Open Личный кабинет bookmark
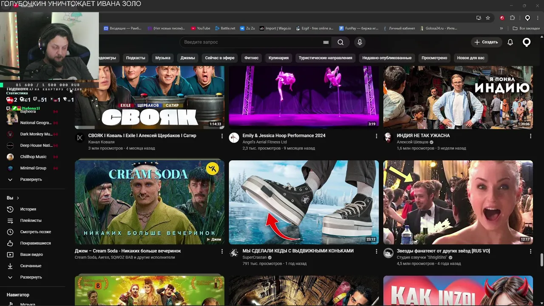Screen dimensions: 544x306 click(x=399, y=28)
